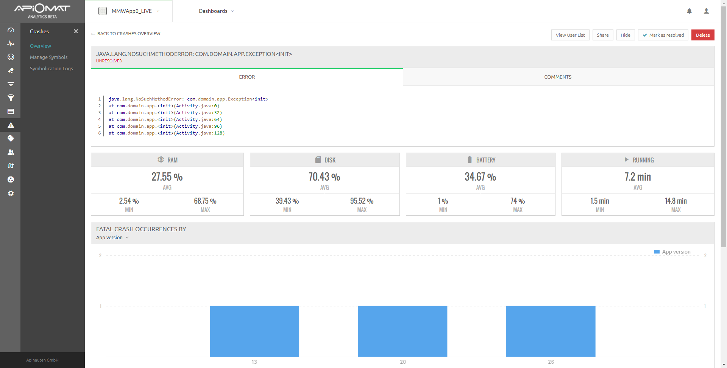
Task: Open the smiley face sidebar icon
Action: click(x=11, y=57)
